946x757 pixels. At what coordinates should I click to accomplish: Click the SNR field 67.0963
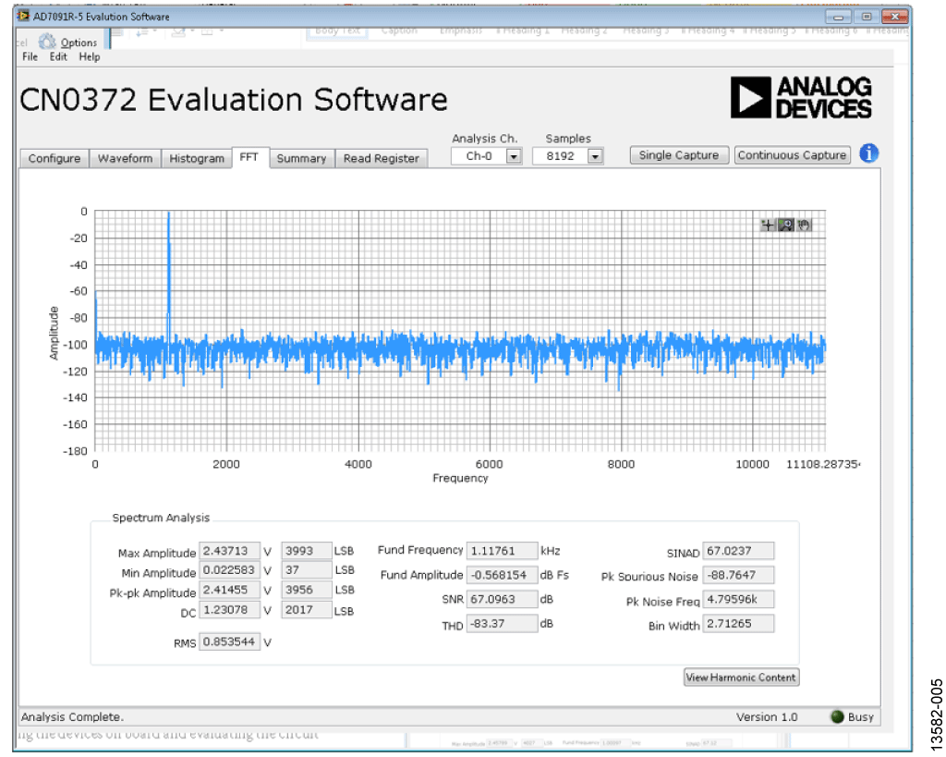[502, 599]
